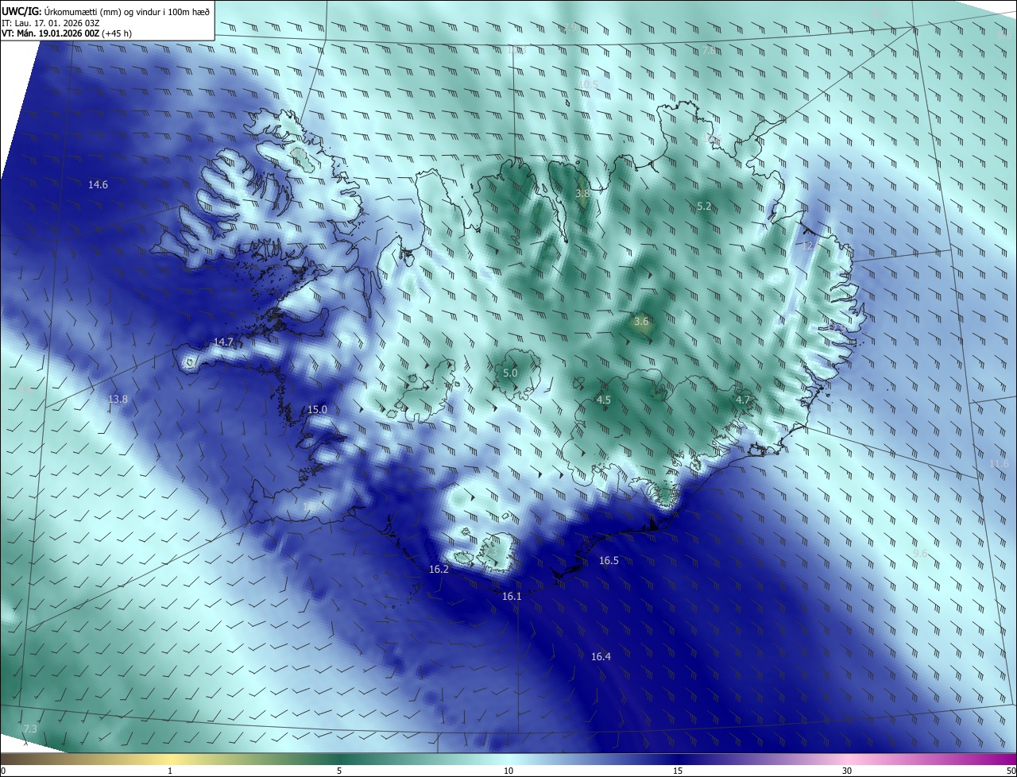This screenshot has width=1017, height=777.
Task: Click the 4.5 value label
Action: (x=604, y=400)
